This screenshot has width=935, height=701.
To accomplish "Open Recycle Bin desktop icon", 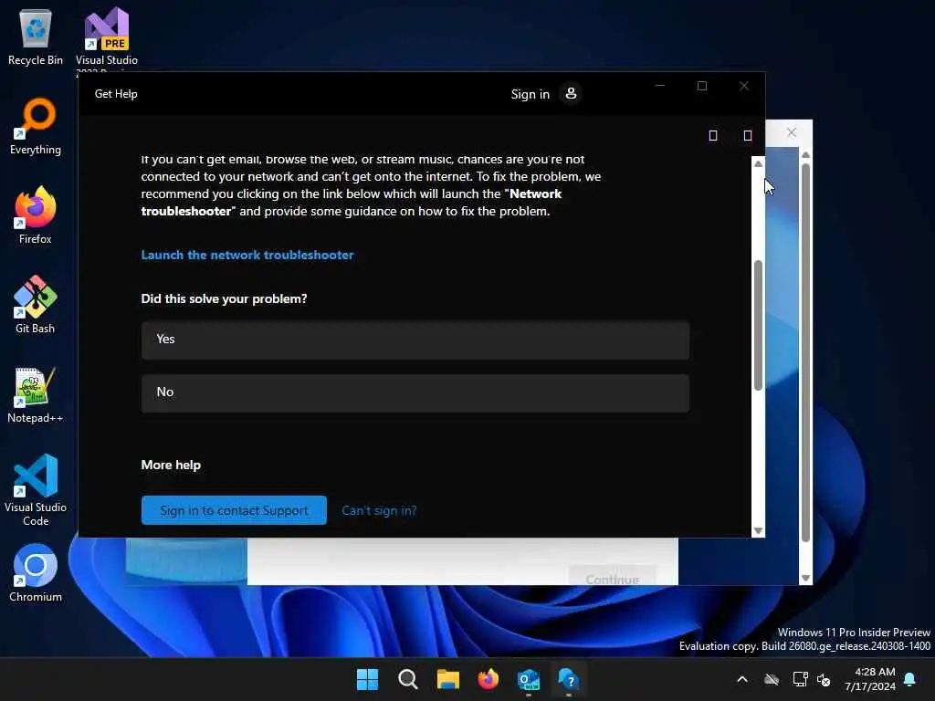I will coord(36,37).
